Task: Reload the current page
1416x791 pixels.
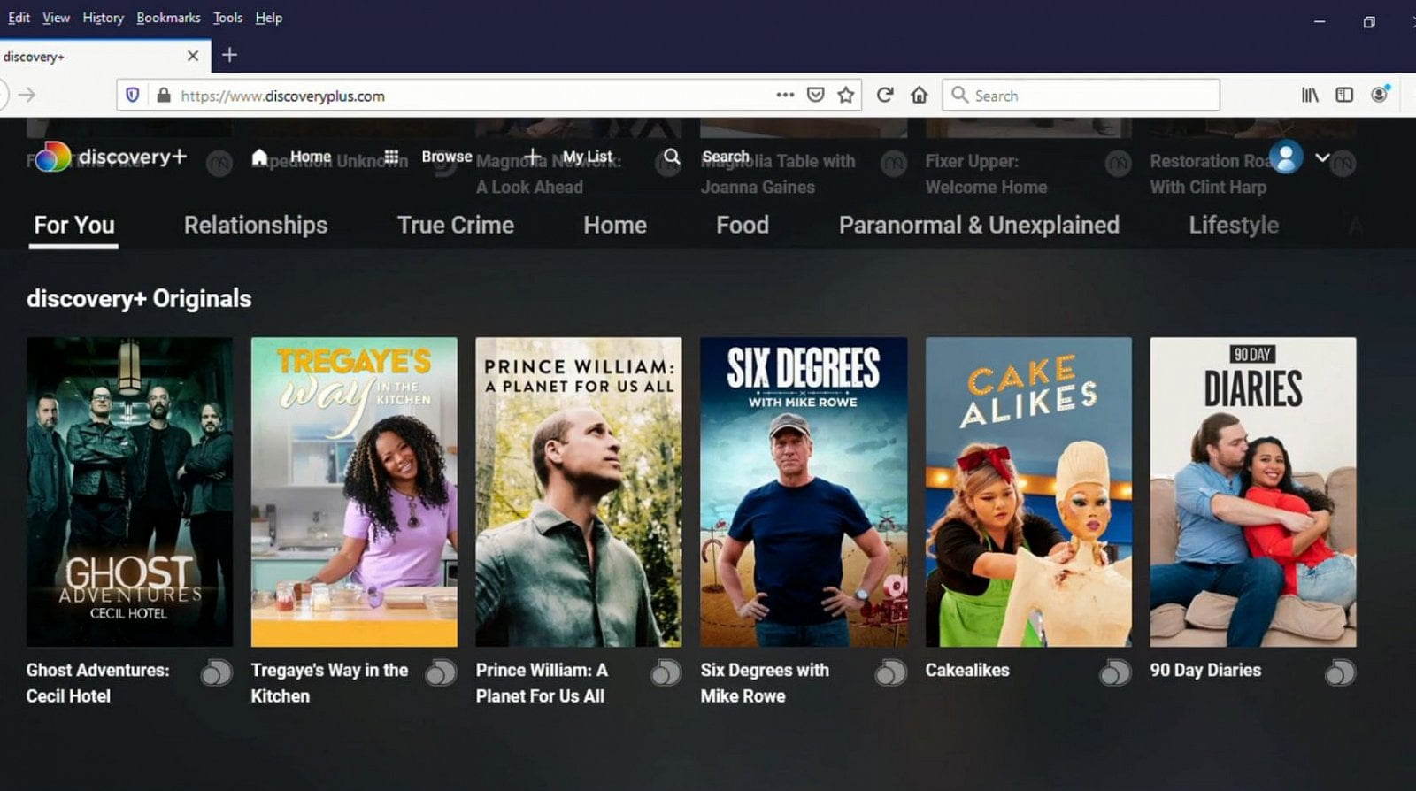Action: click(885, 95)
